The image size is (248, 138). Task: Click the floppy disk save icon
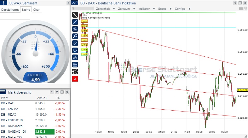[x=245, y=9]
